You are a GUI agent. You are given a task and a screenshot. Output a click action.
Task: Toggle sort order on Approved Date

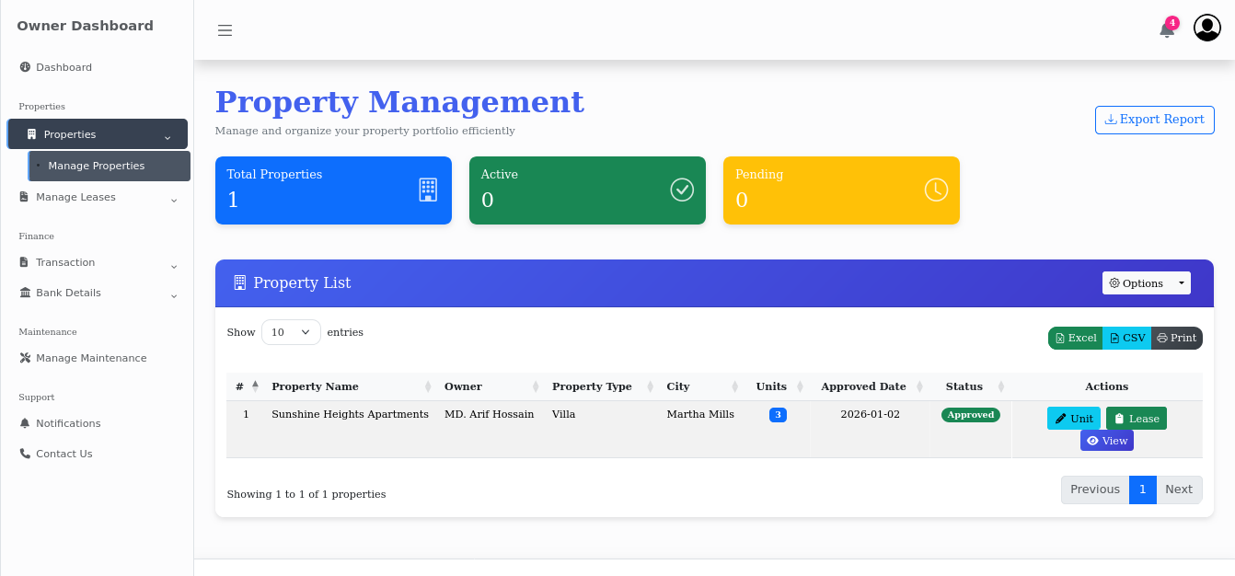click(863, 386)
